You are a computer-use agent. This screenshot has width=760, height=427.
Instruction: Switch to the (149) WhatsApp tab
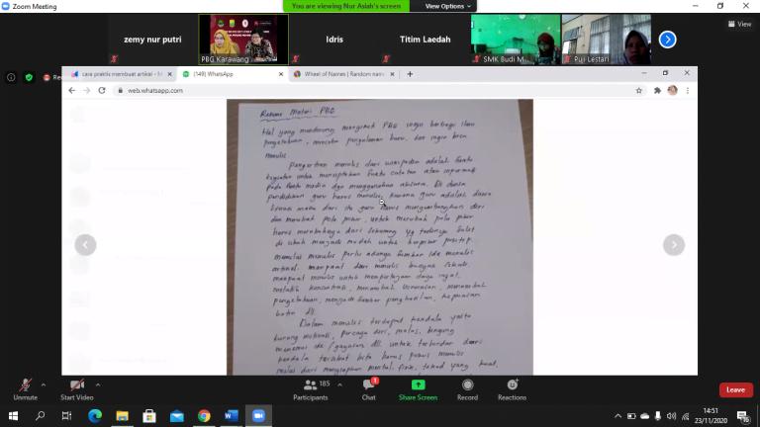(230, 74)
